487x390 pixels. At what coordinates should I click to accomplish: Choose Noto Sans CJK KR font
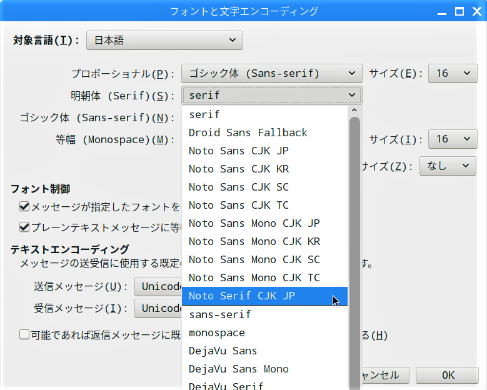pyautogui.click(x=264, y=169)
